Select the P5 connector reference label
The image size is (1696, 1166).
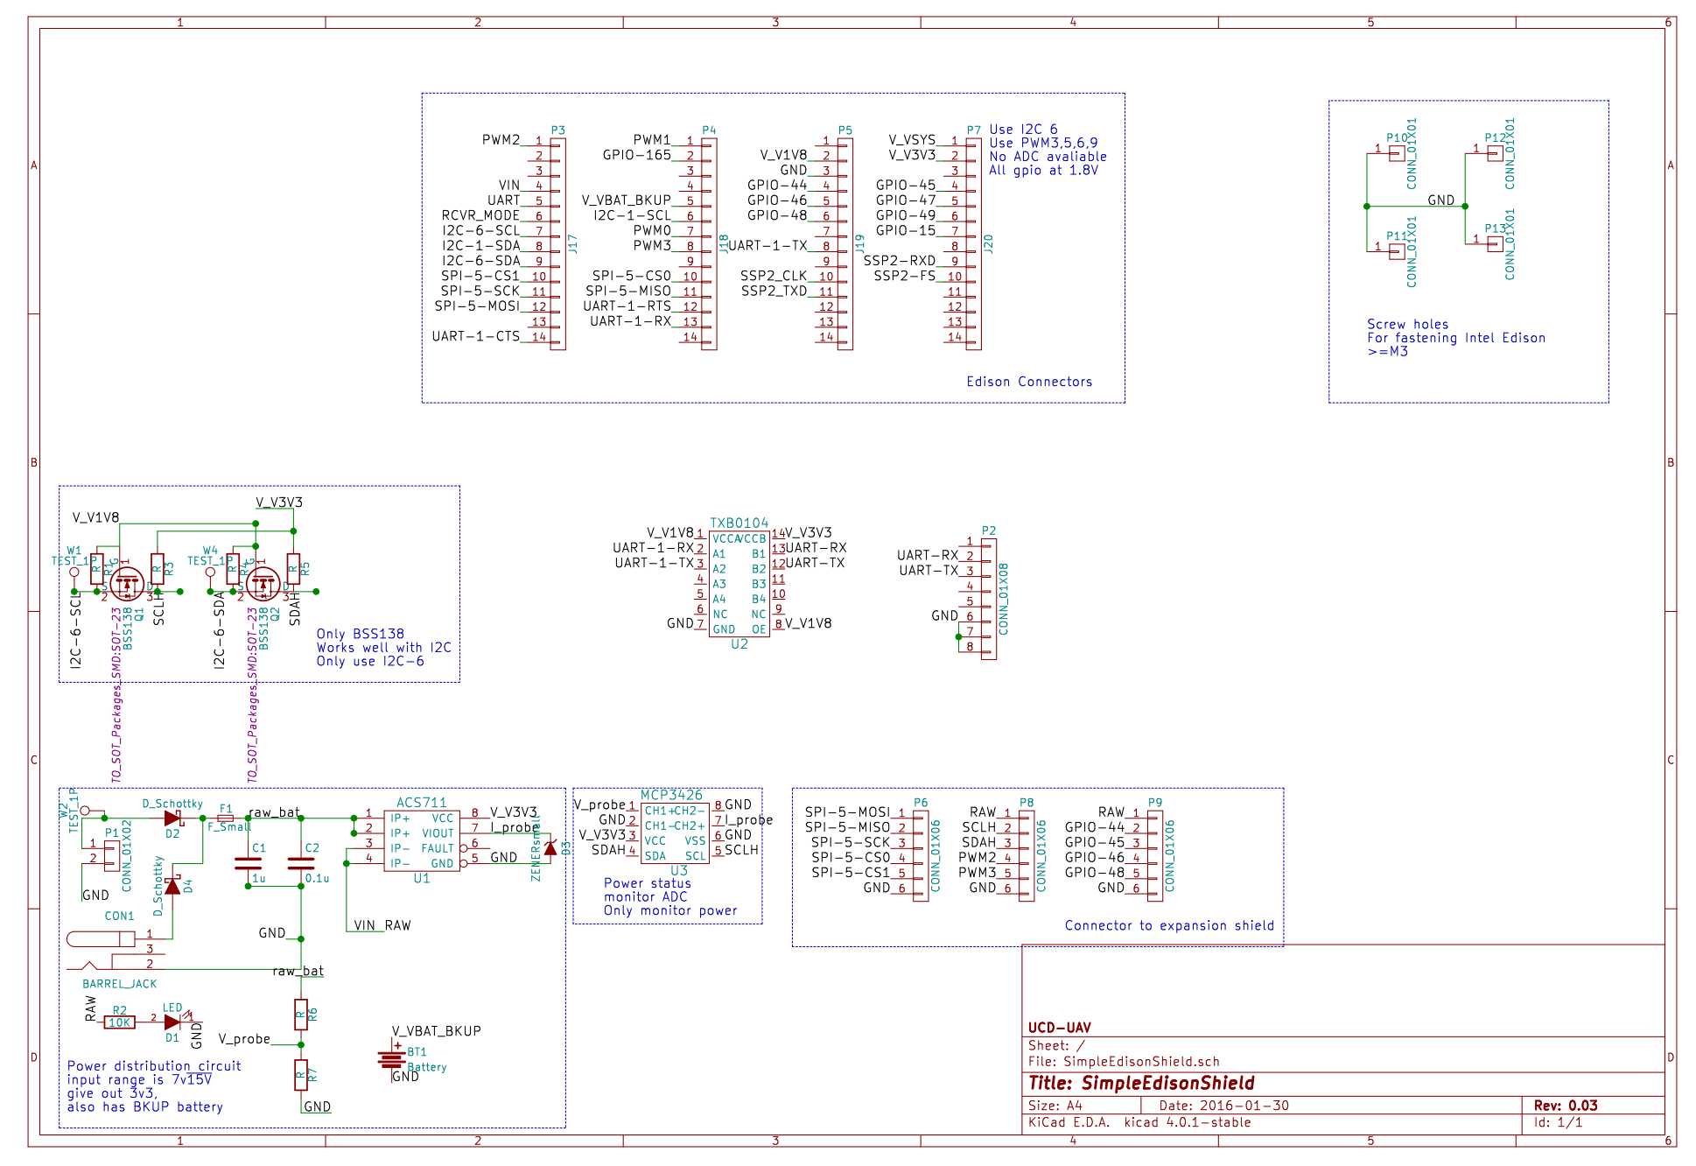(x=844, y=130)
